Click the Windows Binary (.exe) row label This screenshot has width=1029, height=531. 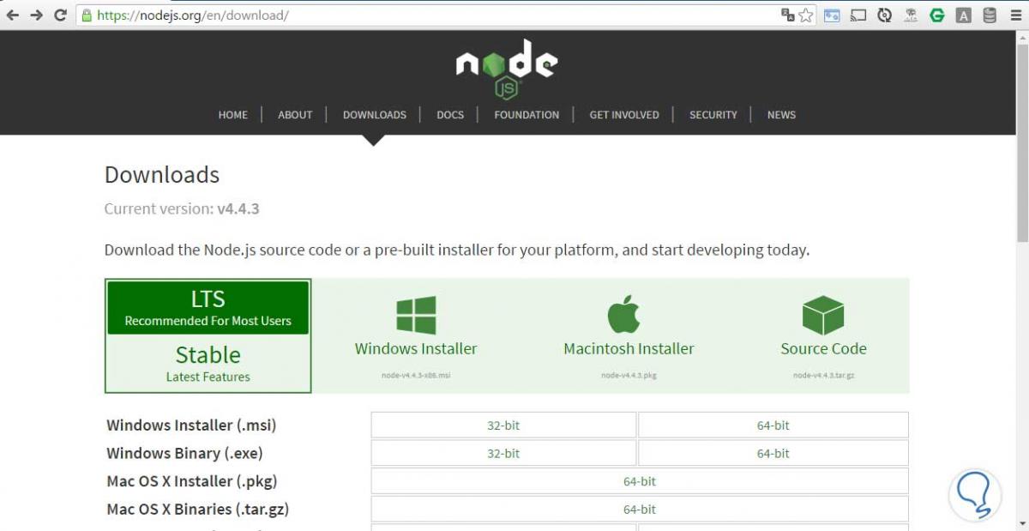[x=184, y=454]
